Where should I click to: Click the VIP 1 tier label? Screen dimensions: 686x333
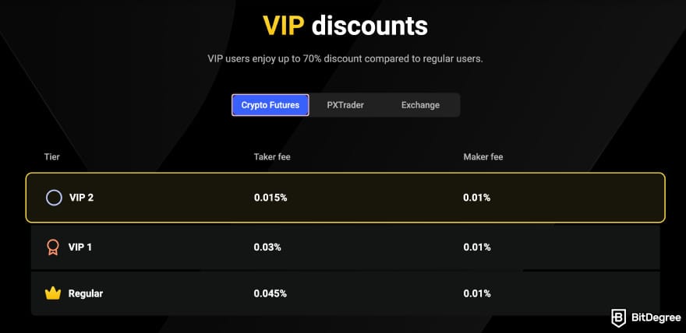pyautogui.click(x=81, y=247)
